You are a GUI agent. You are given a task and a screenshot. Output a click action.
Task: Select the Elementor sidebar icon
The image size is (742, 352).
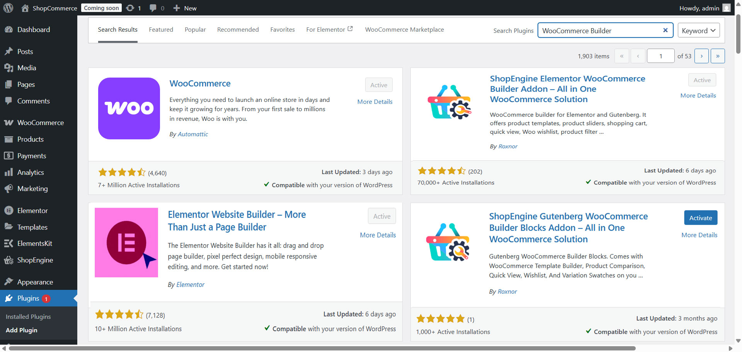(x=9, y=210)
